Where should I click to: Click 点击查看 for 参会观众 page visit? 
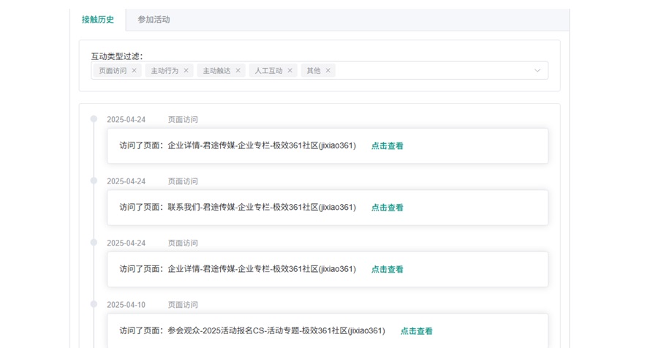417,331
